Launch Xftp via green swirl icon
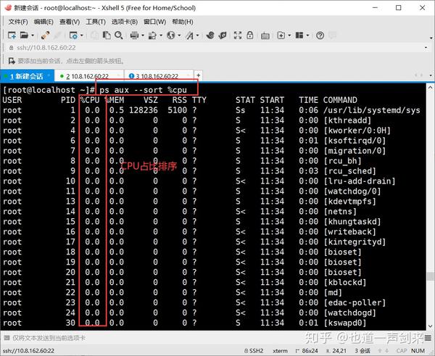This screenshot has width=435, height=356. click(x=210, y=36)
